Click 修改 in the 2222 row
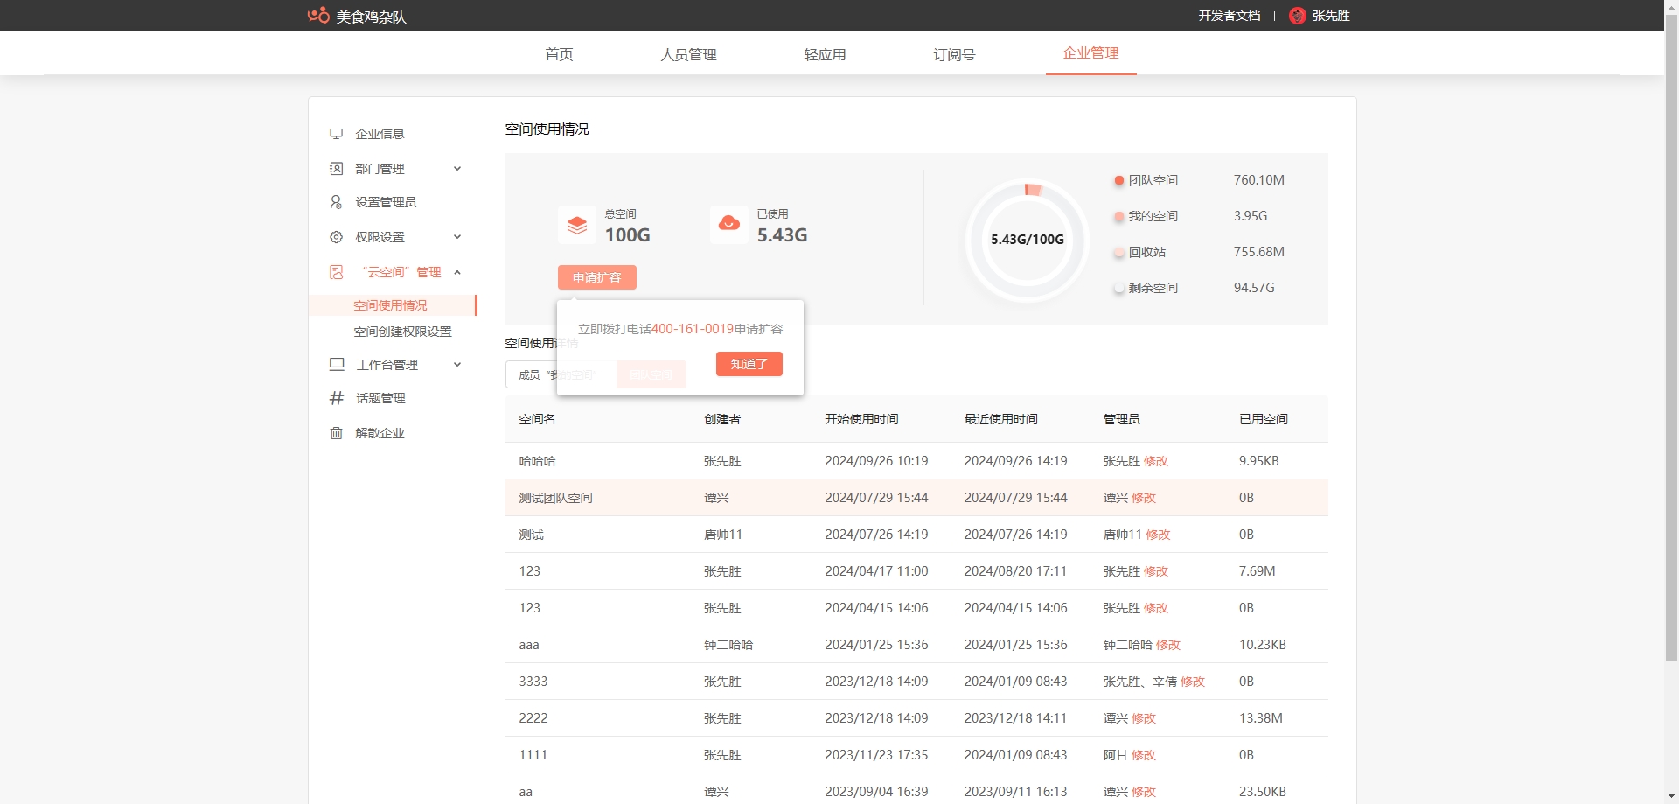The width and height of the screenshot is (1679, 804). click(x=1144, y=718)
